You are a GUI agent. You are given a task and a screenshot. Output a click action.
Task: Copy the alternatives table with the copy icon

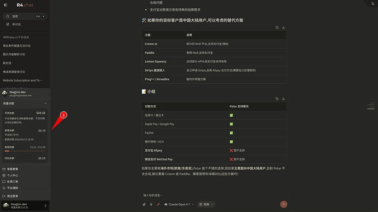277,28
